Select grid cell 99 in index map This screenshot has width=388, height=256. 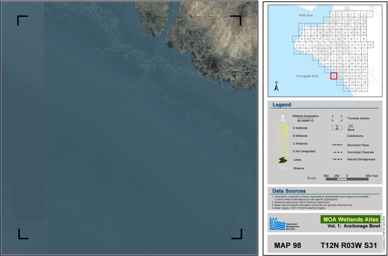[x=340, y=76]
